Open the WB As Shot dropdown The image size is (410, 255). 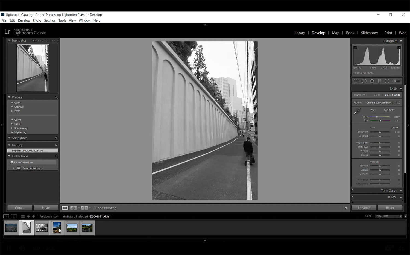[x=389, y=110]
